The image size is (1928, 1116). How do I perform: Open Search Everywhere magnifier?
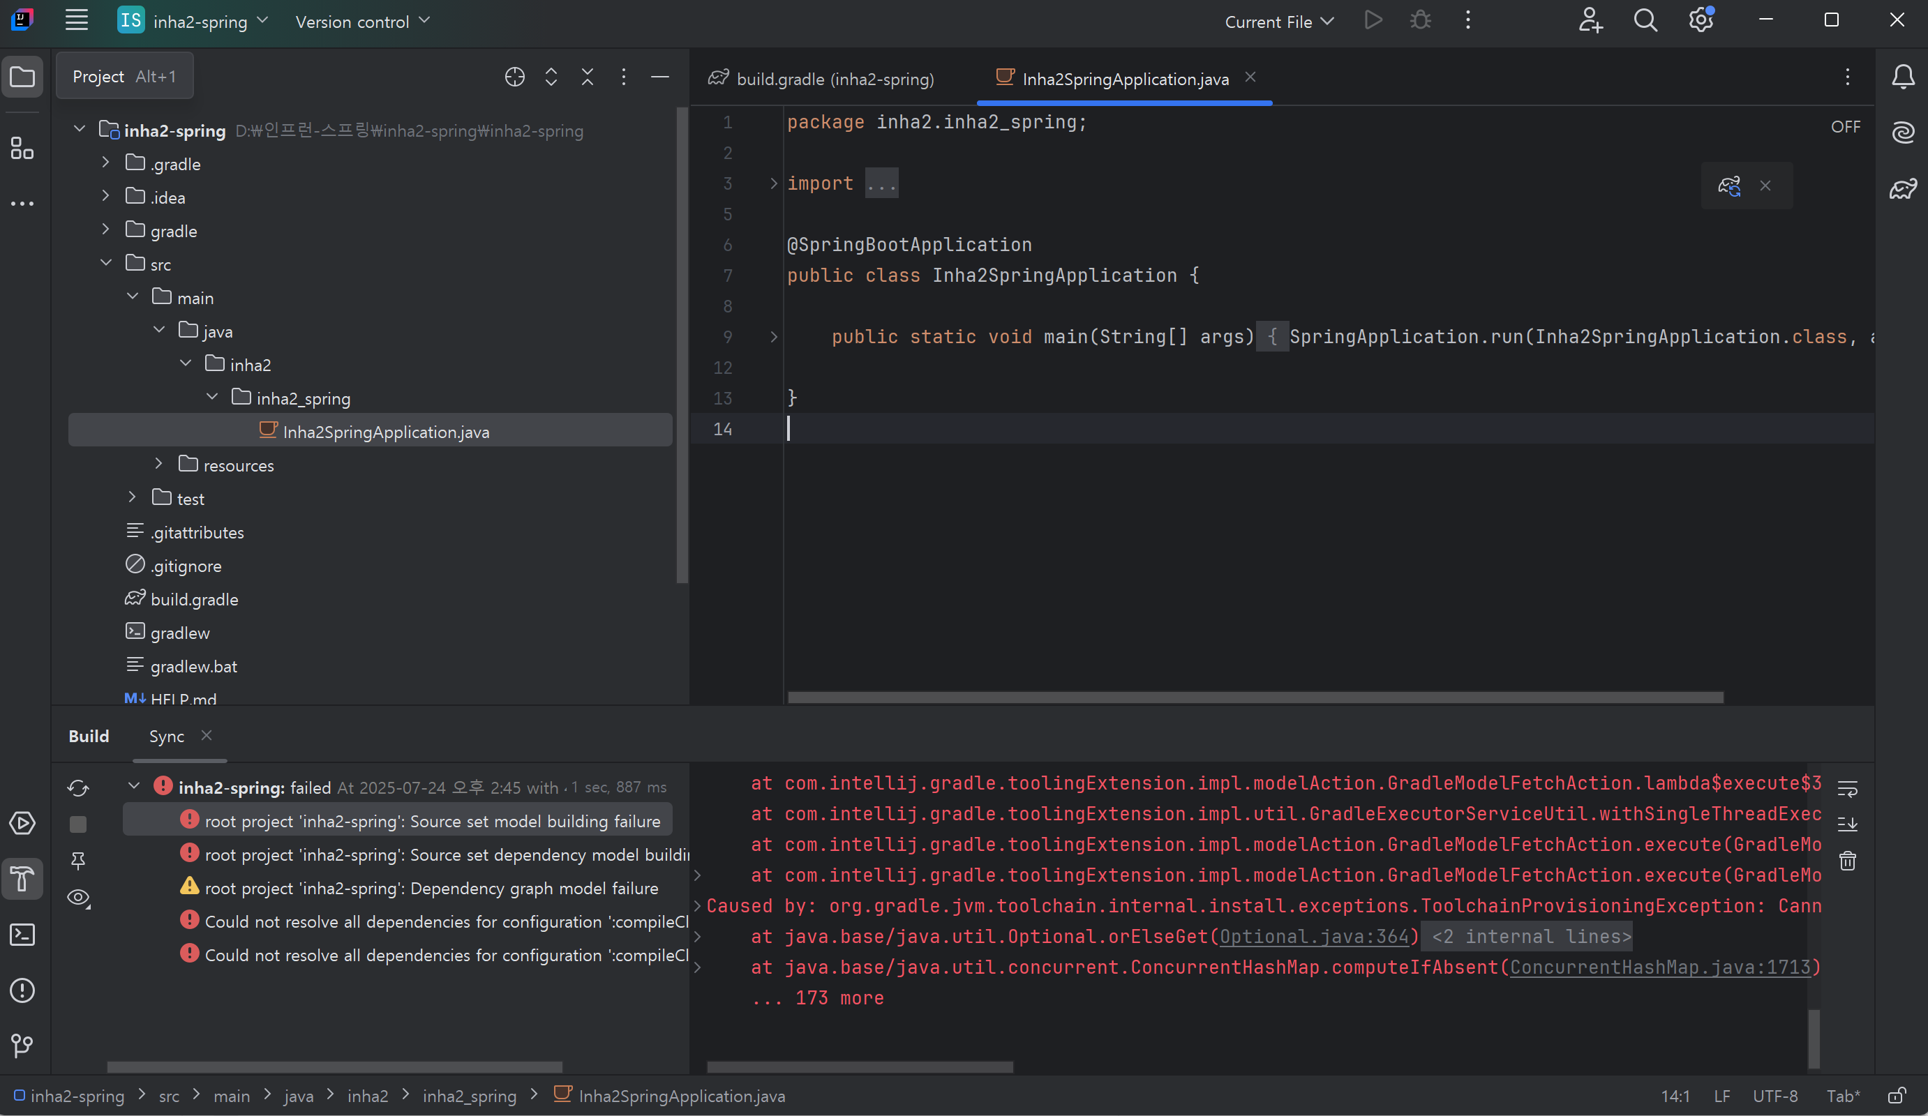1645,21
